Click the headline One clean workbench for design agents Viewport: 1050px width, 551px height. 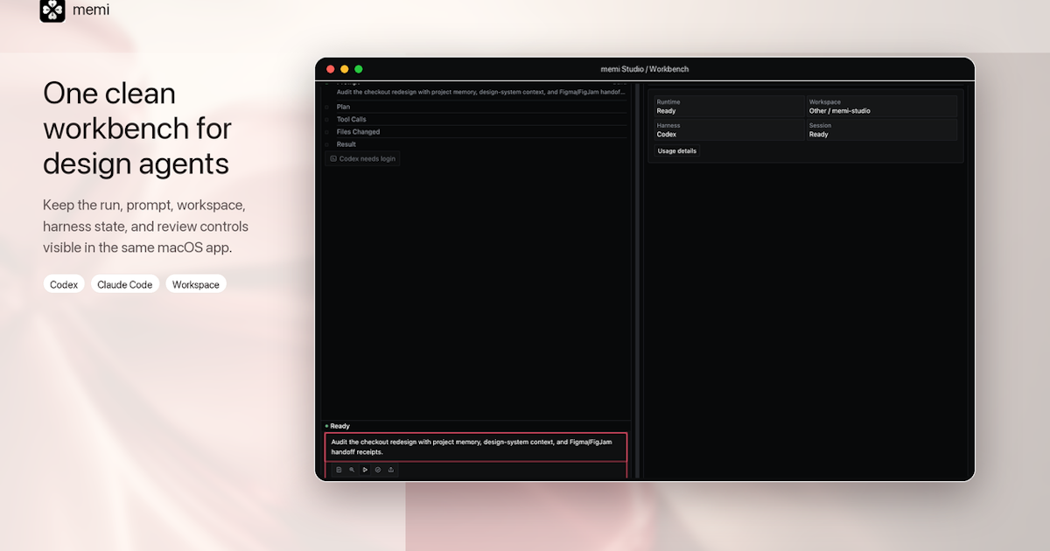(137, 129)
